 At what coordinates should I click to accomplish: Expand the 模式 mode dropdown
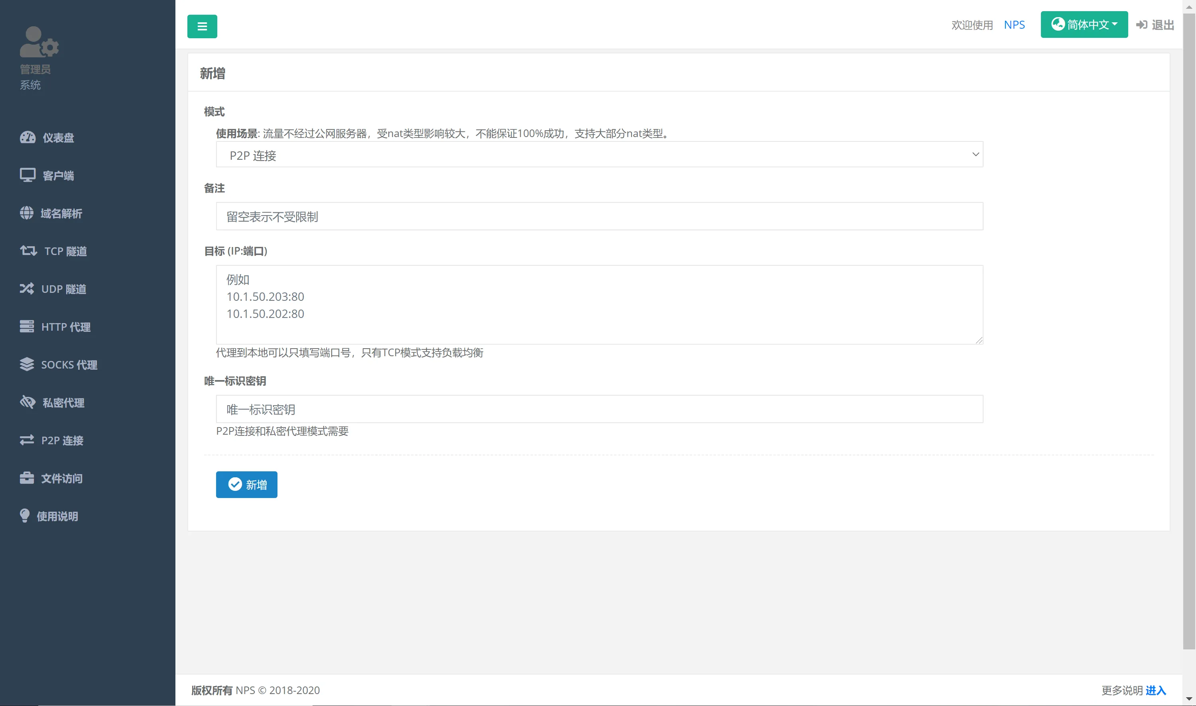click(600, 155)
